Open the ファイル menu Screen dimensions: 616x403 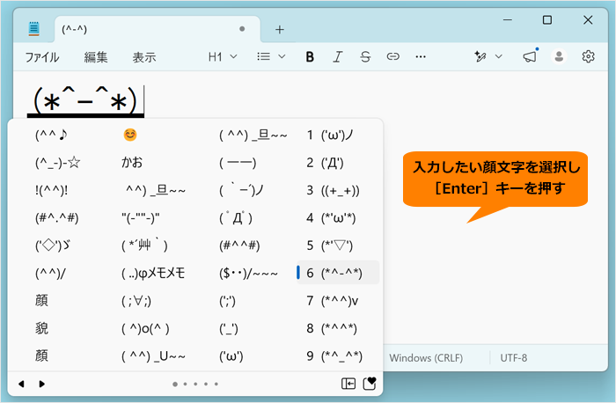pyautogui.click(x=42, y=57)
